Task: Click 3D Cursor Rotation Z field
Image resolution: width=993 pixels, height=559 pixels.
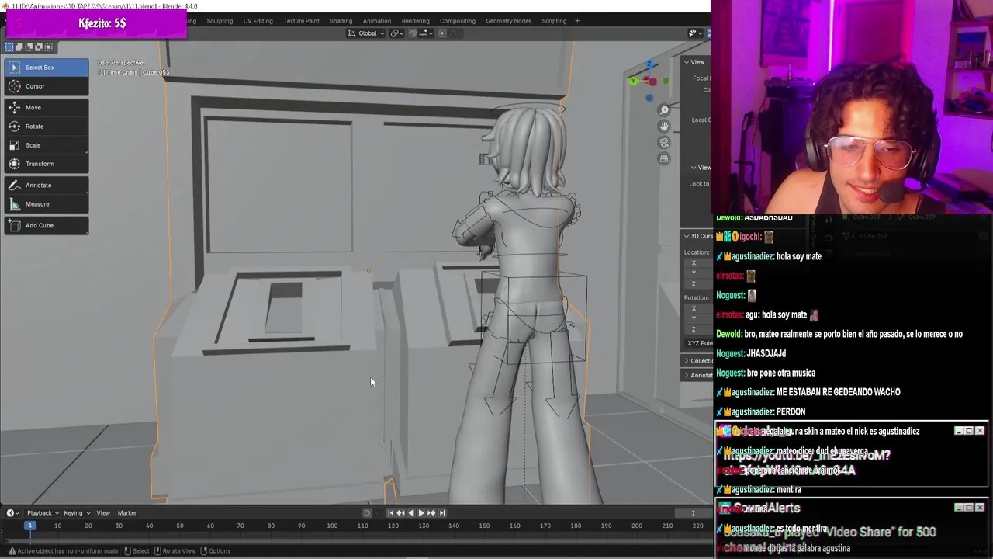Action: click(699, 329)
